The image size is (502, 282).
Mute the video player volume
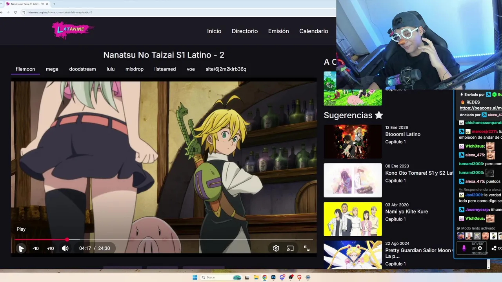[65, 248]
